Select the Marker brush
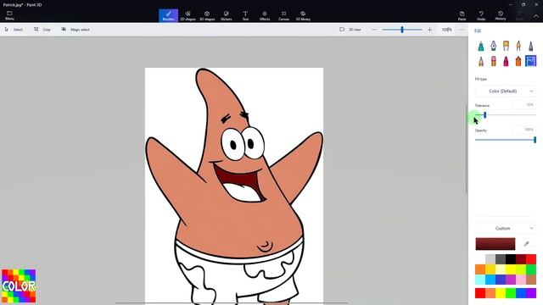This screenshot has height=305, width=543. (481, 46)
